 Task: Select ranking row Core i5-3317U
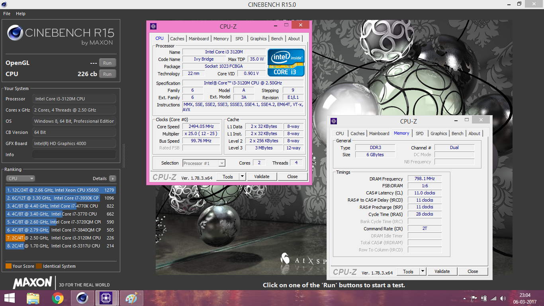click(61, 246)
